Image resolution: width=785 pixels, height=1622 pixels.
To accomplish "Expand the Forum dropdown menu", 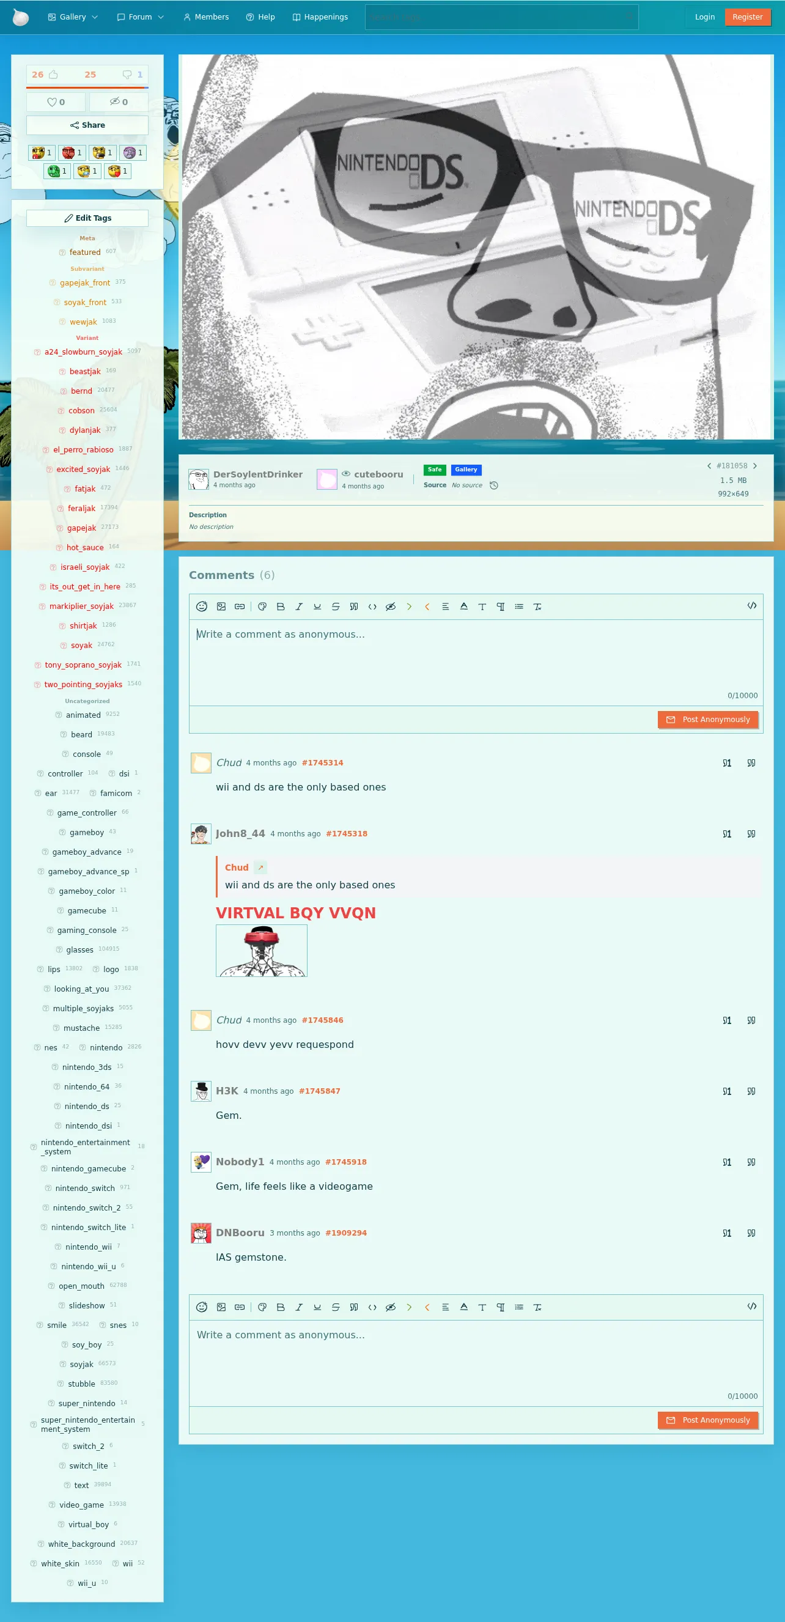I will pyautogui.click(x=141, y=17).
